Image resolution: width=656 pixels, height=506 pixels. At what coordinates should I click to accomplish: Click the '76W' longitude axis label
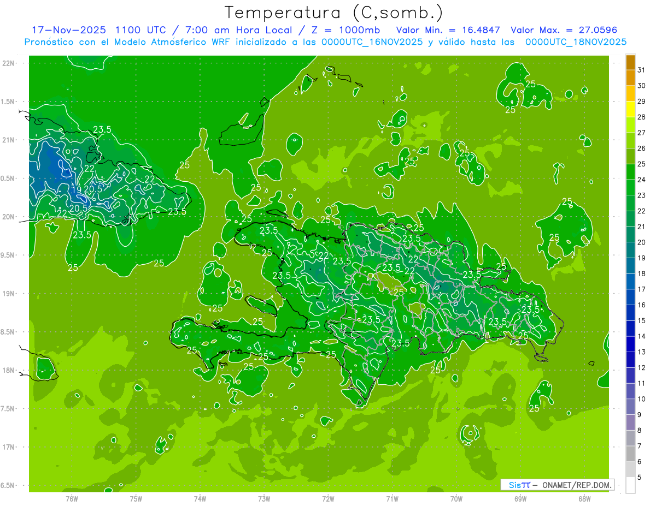coord(72,499)
